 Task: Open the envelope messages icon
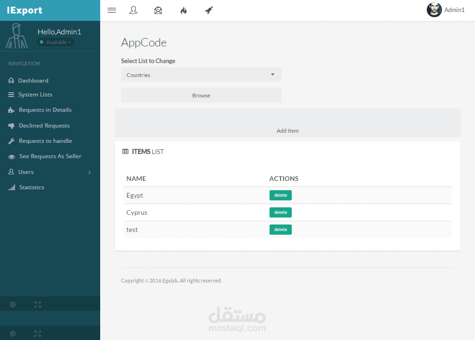click(158, 10)
